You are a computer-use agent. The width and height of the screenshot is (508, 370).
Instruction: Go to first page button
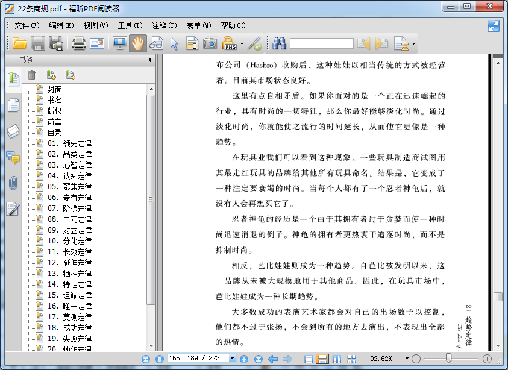click(x=146, y=359)
